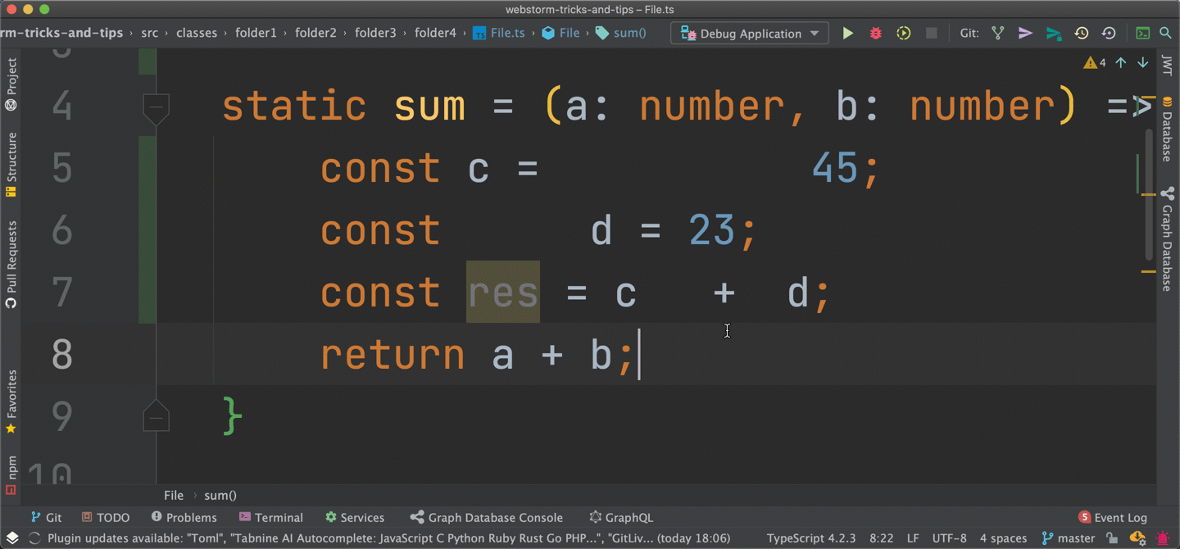1180x549 pixels.
Task: Open the Database side panel
Action: (1168, 129)
